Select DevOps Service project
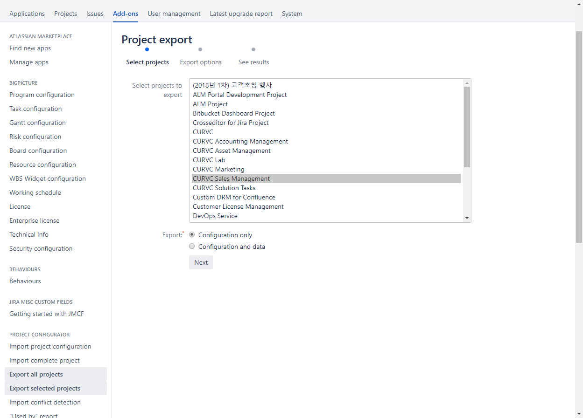This screenshot has height=418, width=583. 326,216
